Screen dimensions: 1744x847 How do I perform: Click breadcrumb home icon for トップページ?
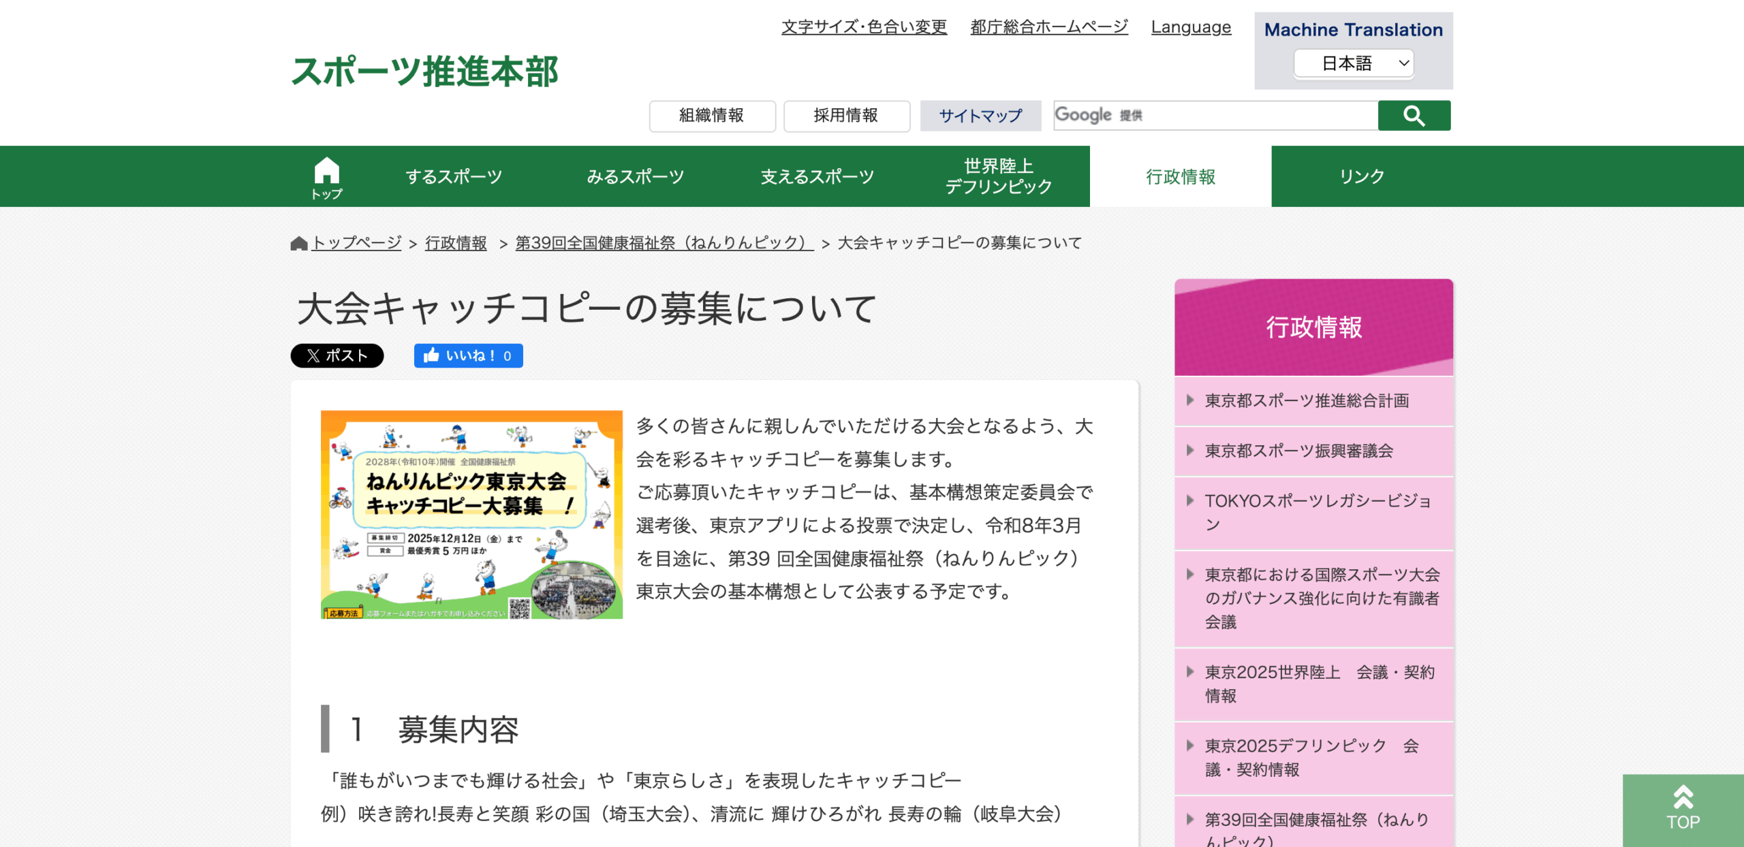pos(298,243)
